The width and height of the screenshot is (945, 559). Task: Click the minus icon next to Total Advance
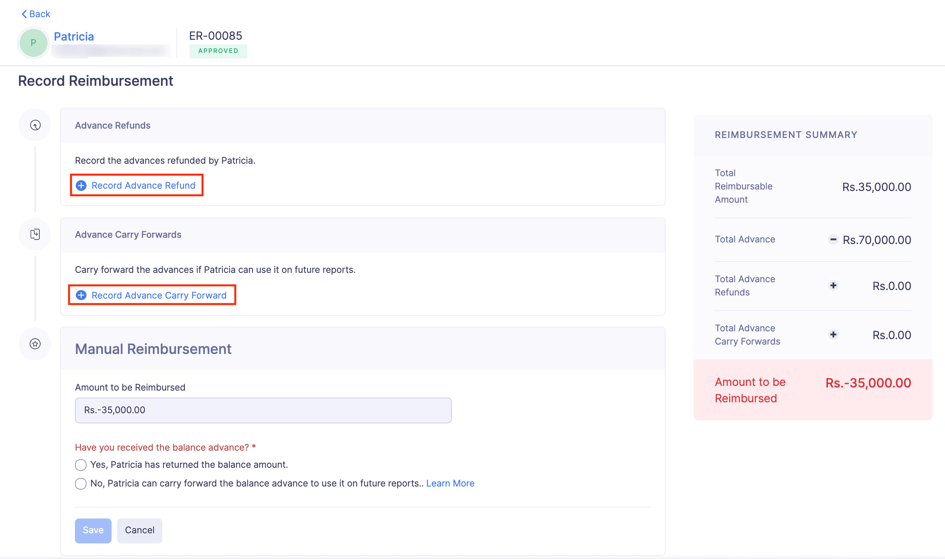pos(833,239)
